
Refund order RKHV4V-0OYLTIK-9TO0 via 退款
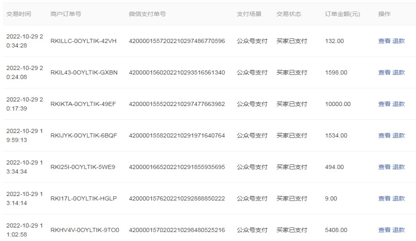[398, 230]
